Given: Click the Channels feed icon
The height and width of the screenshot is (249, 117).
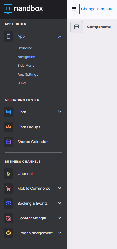Looking at the screenshot, I should [x=8, y=174].
